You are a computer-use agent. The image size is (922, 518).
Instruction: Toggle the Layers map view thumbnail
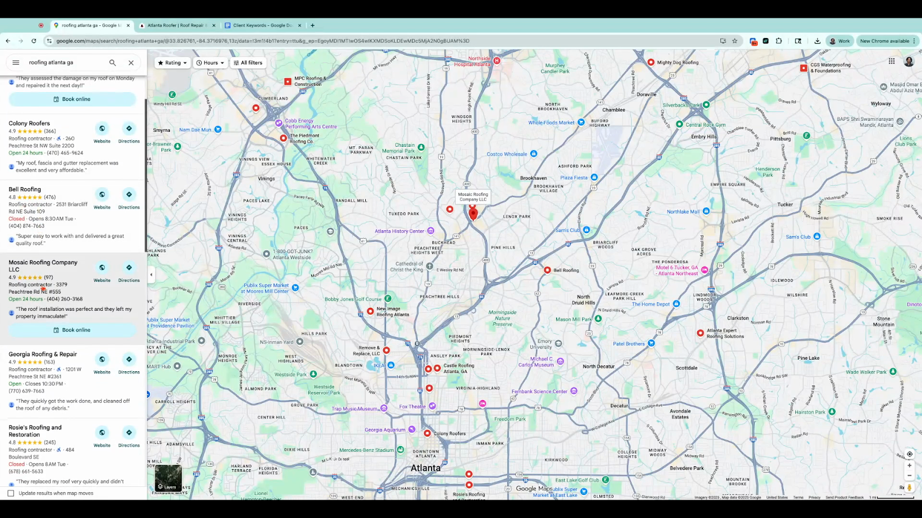pyautogui.click(x=168, y=478)
